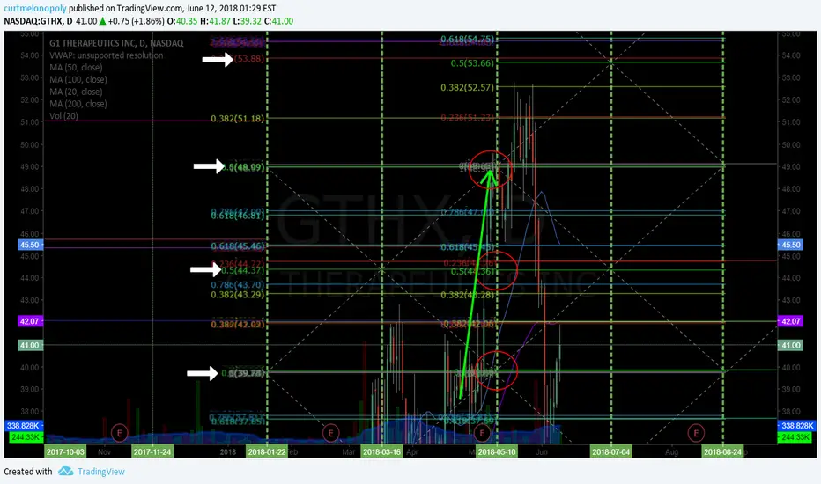Select the 0.5(53.66) Fibonacci level label
Image resolution: width=821 pixels, height=484 pixels.
pyautogui.click(x=472, y=63)
